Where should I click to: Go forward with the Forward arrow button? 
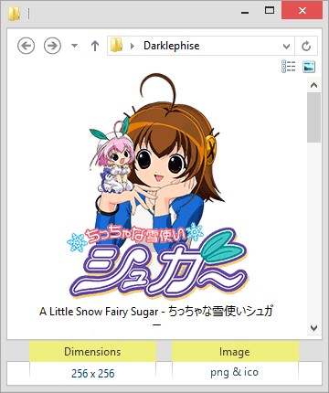coord(52,46)
